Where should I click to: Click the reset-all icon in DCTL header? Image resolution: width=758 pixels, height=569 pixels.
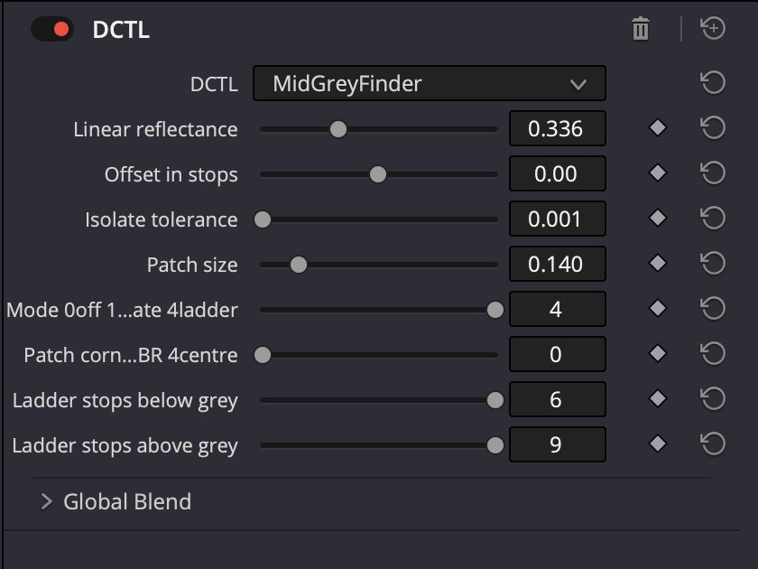pos(713,29)
